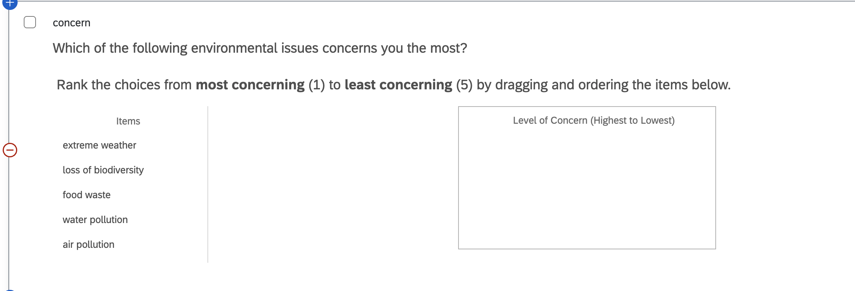Select the 'water pollution' item
This screenshot has height=291, width=855.
(95, 220)
